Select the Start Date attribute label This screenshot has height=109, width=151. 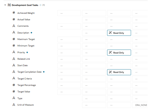point(22,65)
